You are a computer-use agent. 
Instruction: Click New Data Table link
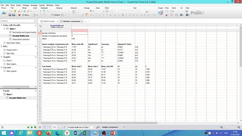coord(14,43)
